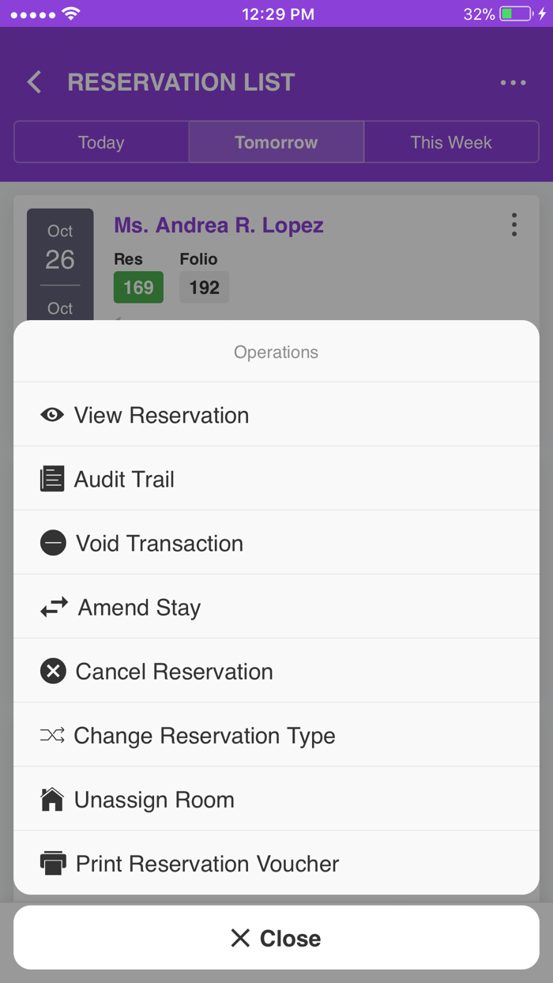Open Andrea Lopez card vertical dots menu

[x=514, y=225]
